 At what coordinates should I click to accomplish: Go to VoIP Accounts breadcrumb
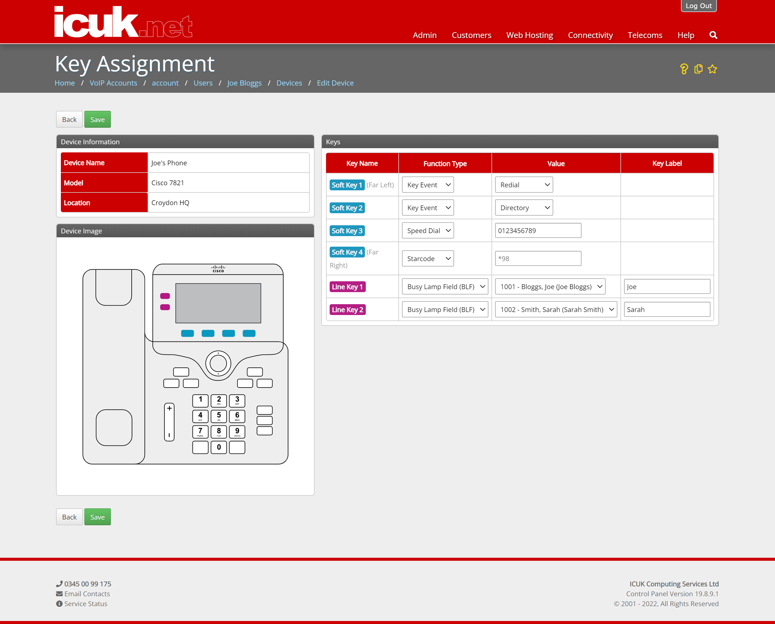[x=113, y=83]
